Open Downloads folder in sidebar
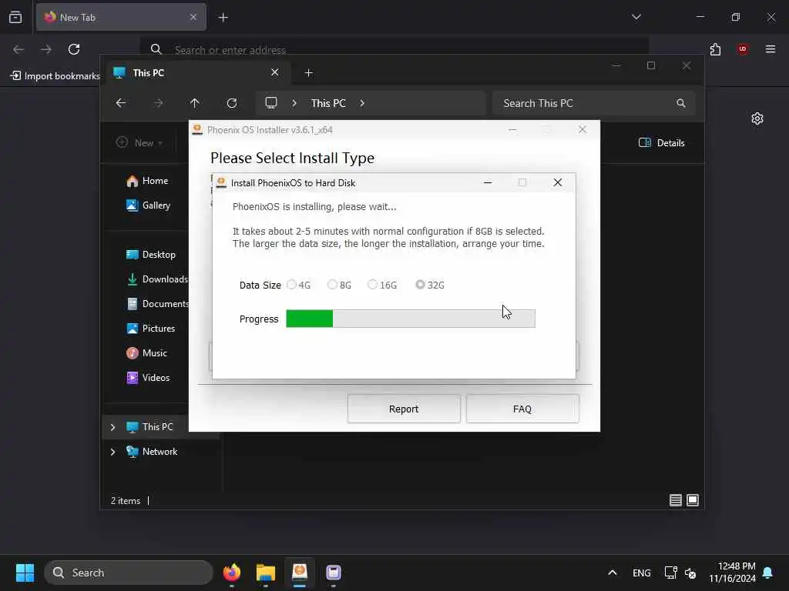Image resolution: width=789 pixels, height=591 pixels. [156, 279]
